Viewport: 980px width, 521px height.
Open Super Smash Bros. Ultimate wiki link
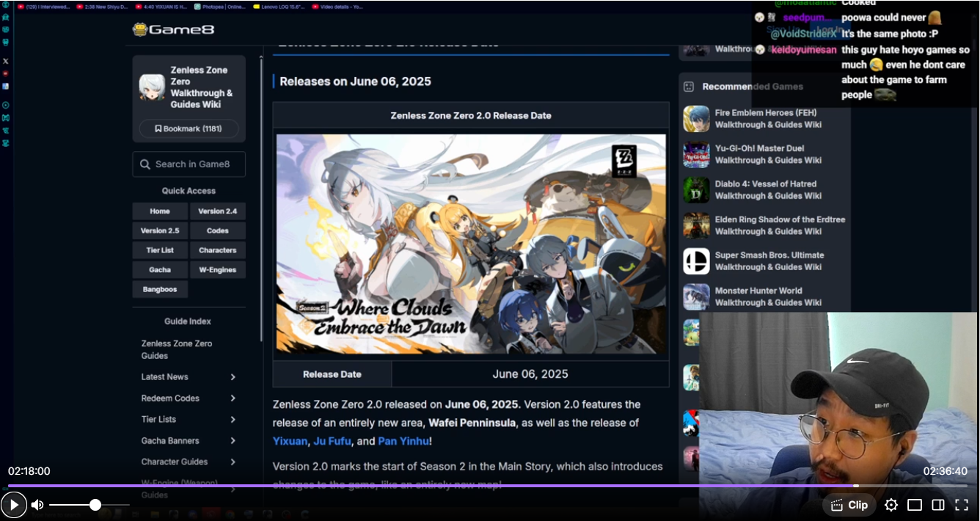pyautogui.click(x=769, y=261)
